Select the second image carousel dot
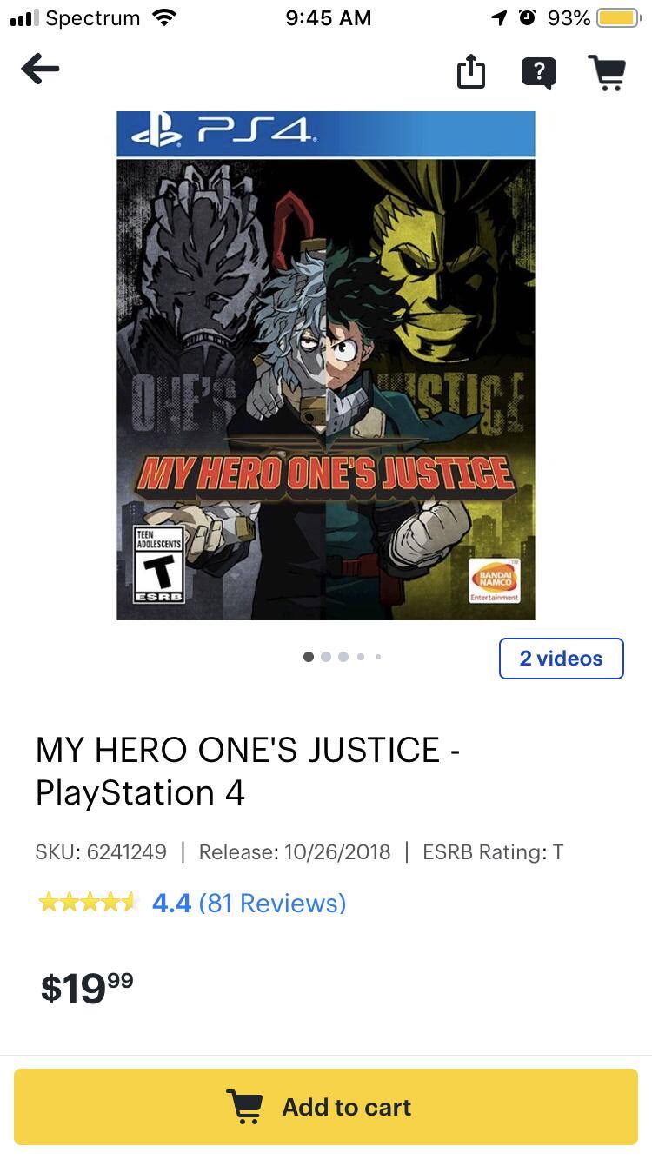 pyautogui.click(x=326, y=657)
